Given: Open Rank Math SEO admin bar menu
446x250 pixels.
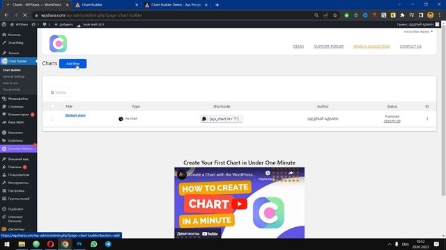Looking at the screenshot, I should (x=91, y=24).
